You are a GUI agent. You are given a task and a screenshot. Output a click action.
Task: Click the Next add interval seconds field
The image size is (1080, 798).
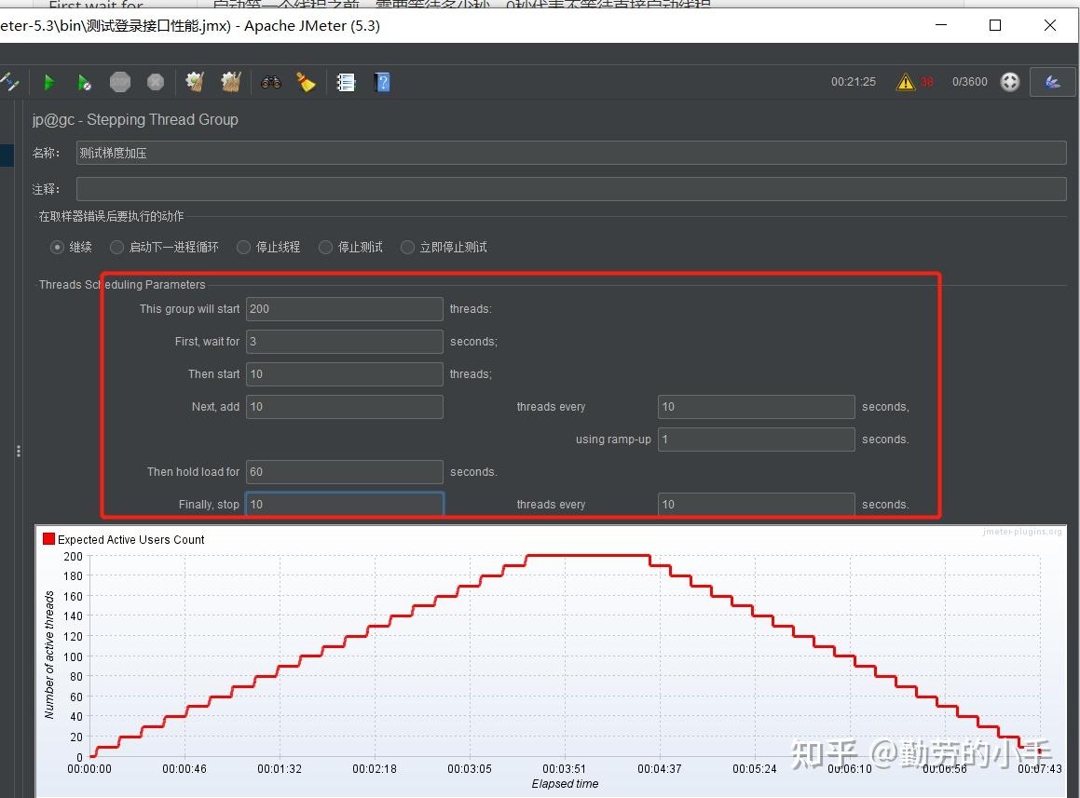[757, 407]
